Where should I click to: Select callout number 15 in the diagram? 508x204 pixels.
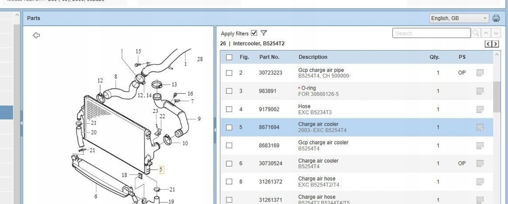point(138,51)
